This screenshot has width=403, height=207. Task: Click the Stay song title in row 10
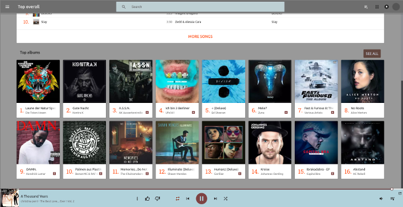click(44, 22)
